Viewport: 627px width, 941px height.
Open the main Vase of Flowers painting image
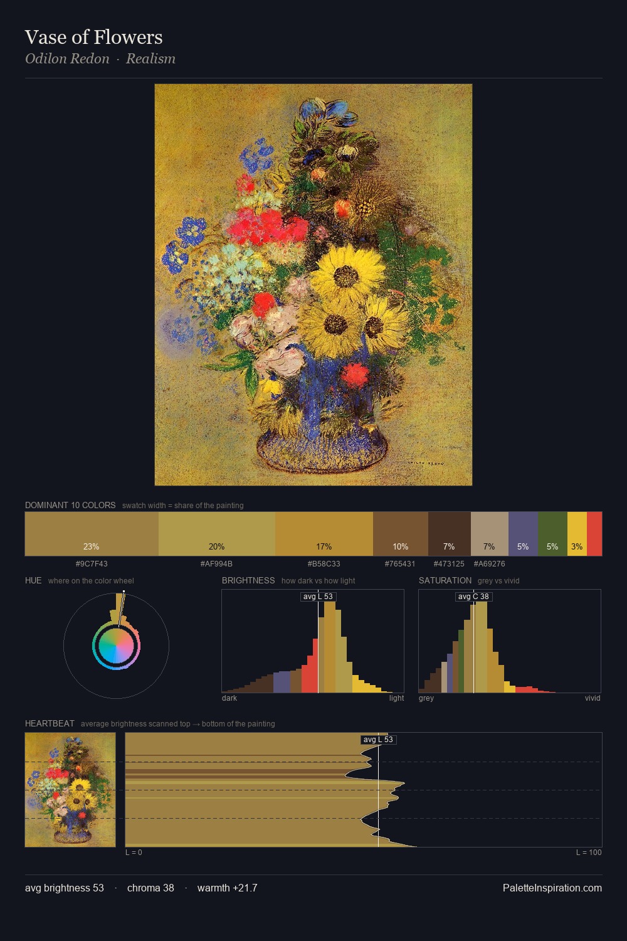coord(313,285)
